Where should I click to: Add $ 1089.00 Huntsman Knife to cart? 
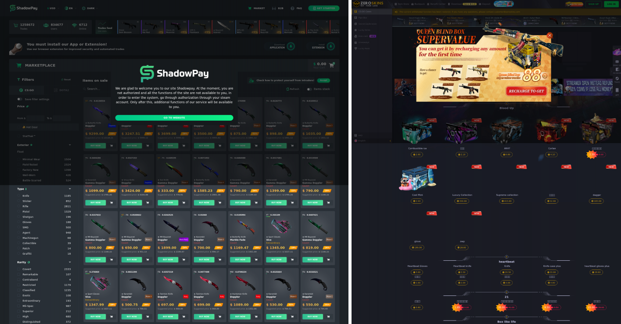[x=255, y=317]
